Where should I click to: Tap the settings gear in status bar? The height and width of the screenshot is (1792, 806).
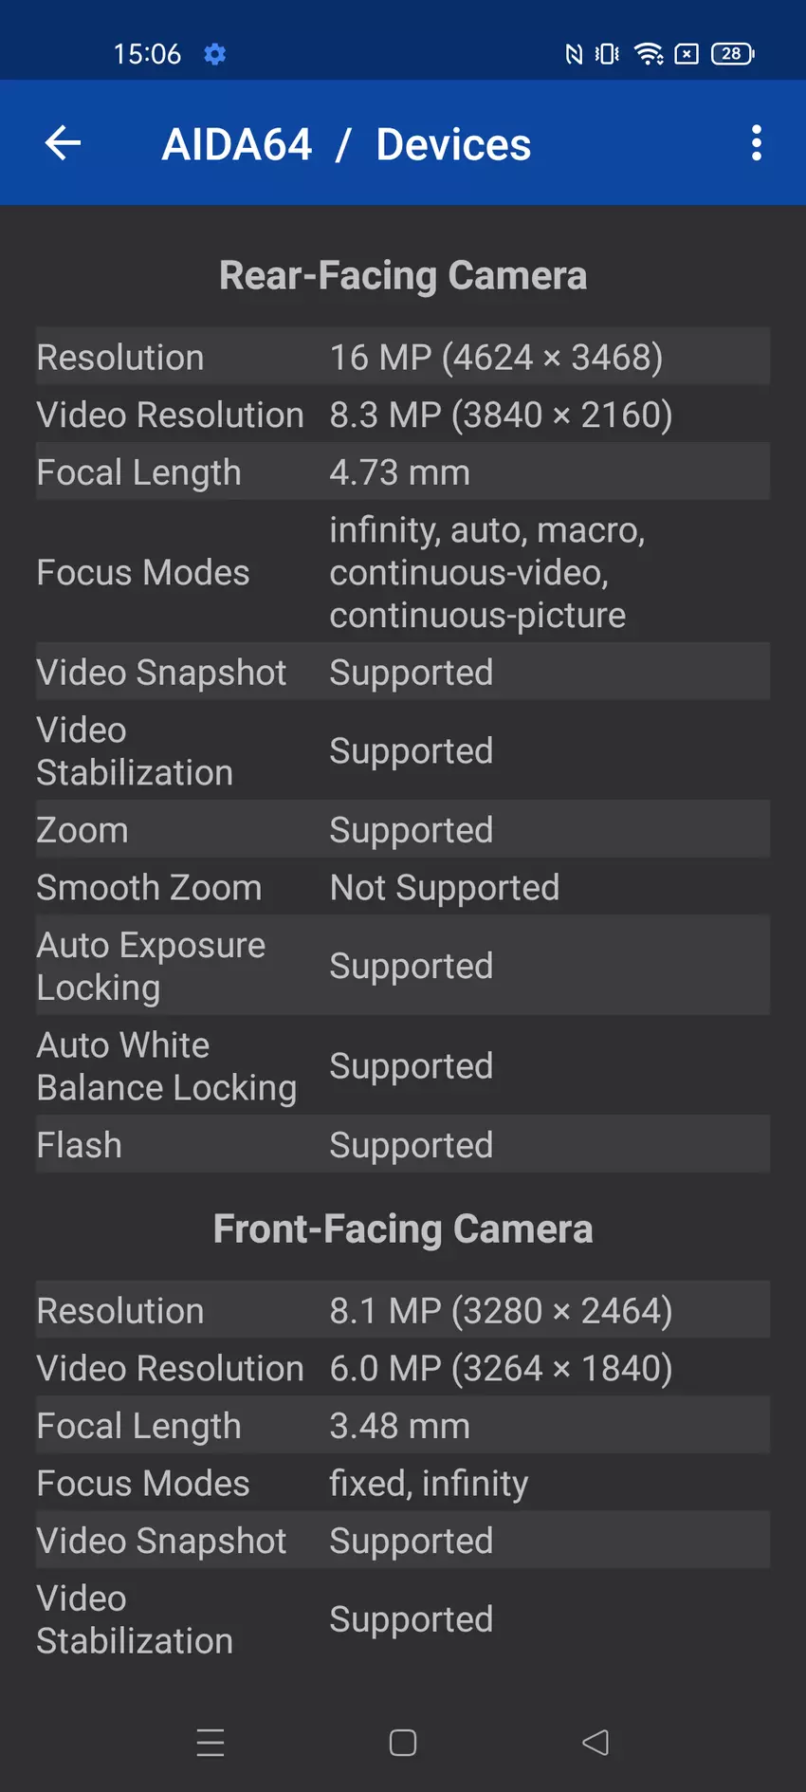tap(215, 54)
